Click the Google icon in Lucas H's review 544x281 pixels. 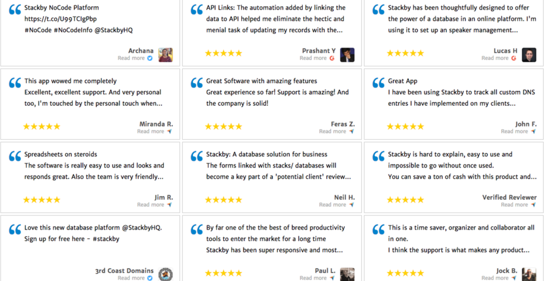[x=514, y=58]
